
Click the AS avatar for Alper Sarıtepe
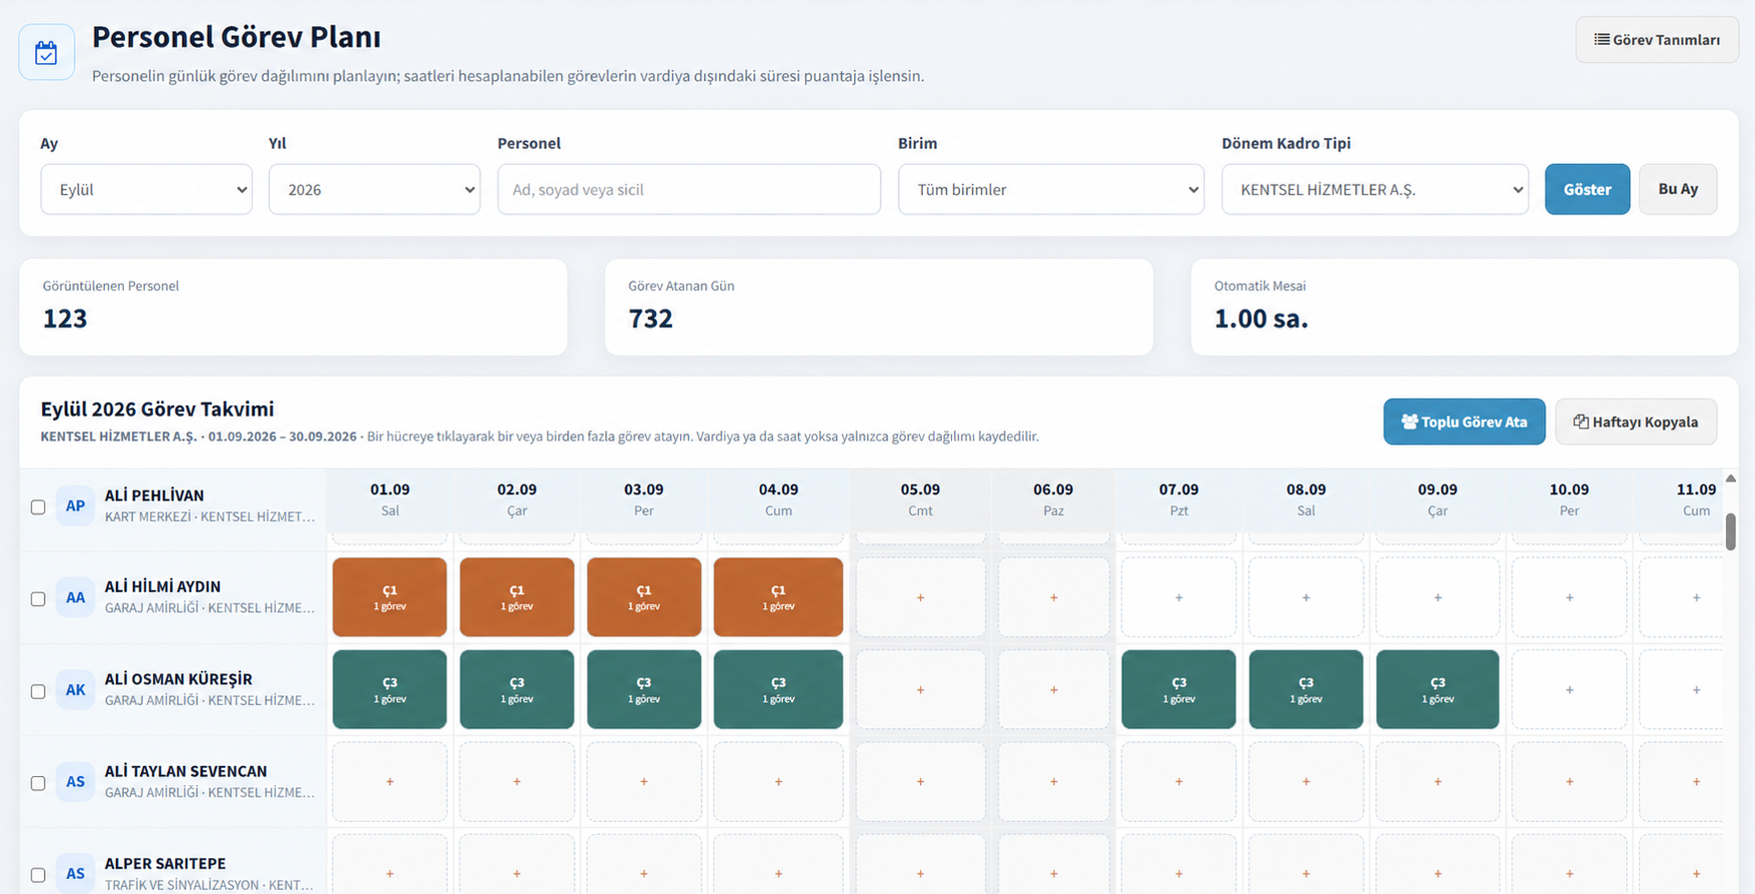point(75,873)
